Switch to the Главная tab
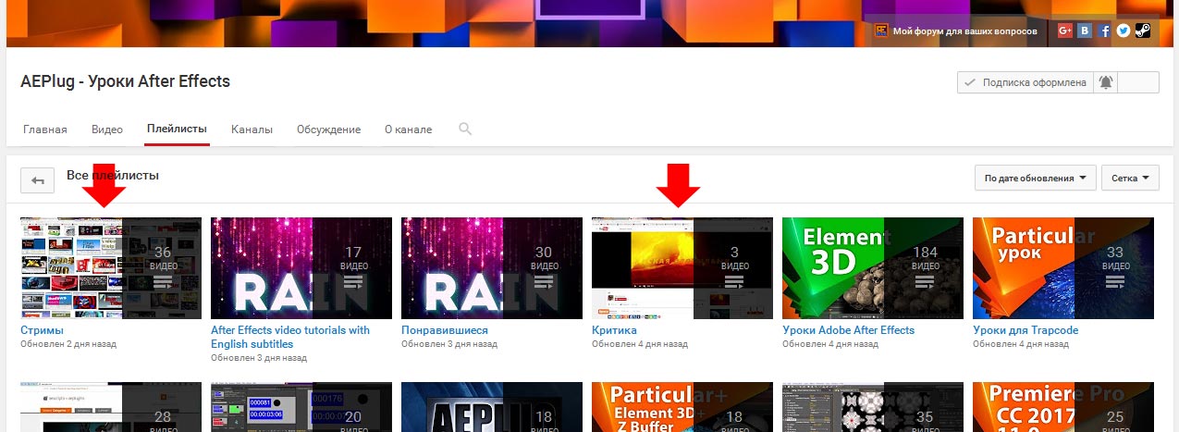The height and width of the screenshot is (432, 1179). [45, 130]
